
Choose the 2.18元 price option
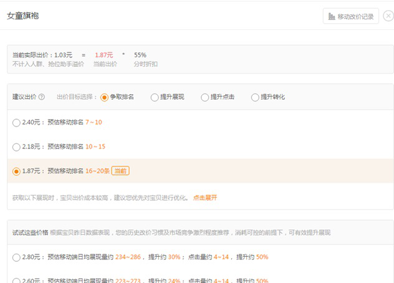pos(16,147)
